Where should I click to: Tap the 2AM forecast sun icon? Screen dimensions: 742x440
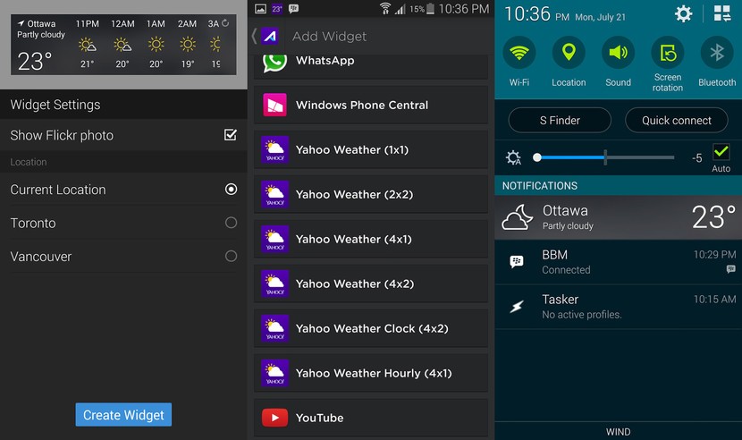(188, 45)
